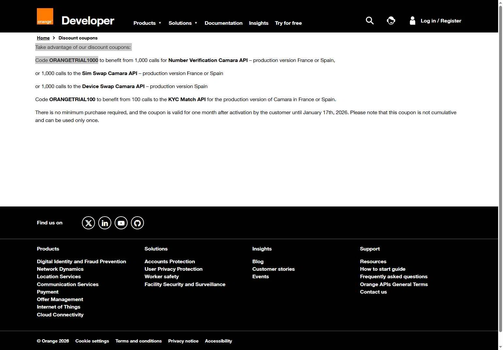503x350 pixels.
Task: Open the search magnifier icon
Action: (x=369, y=21)
